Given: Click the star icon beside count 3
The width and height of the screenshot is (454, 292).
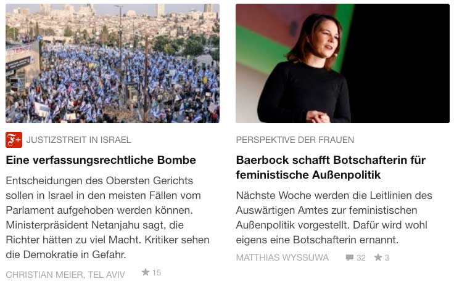Looking at the screenshot, I should tap(378, 257).
